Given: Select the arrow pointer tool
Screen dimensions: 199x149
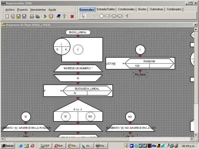Looking at the screenshot, I should (x=83, y=16).
